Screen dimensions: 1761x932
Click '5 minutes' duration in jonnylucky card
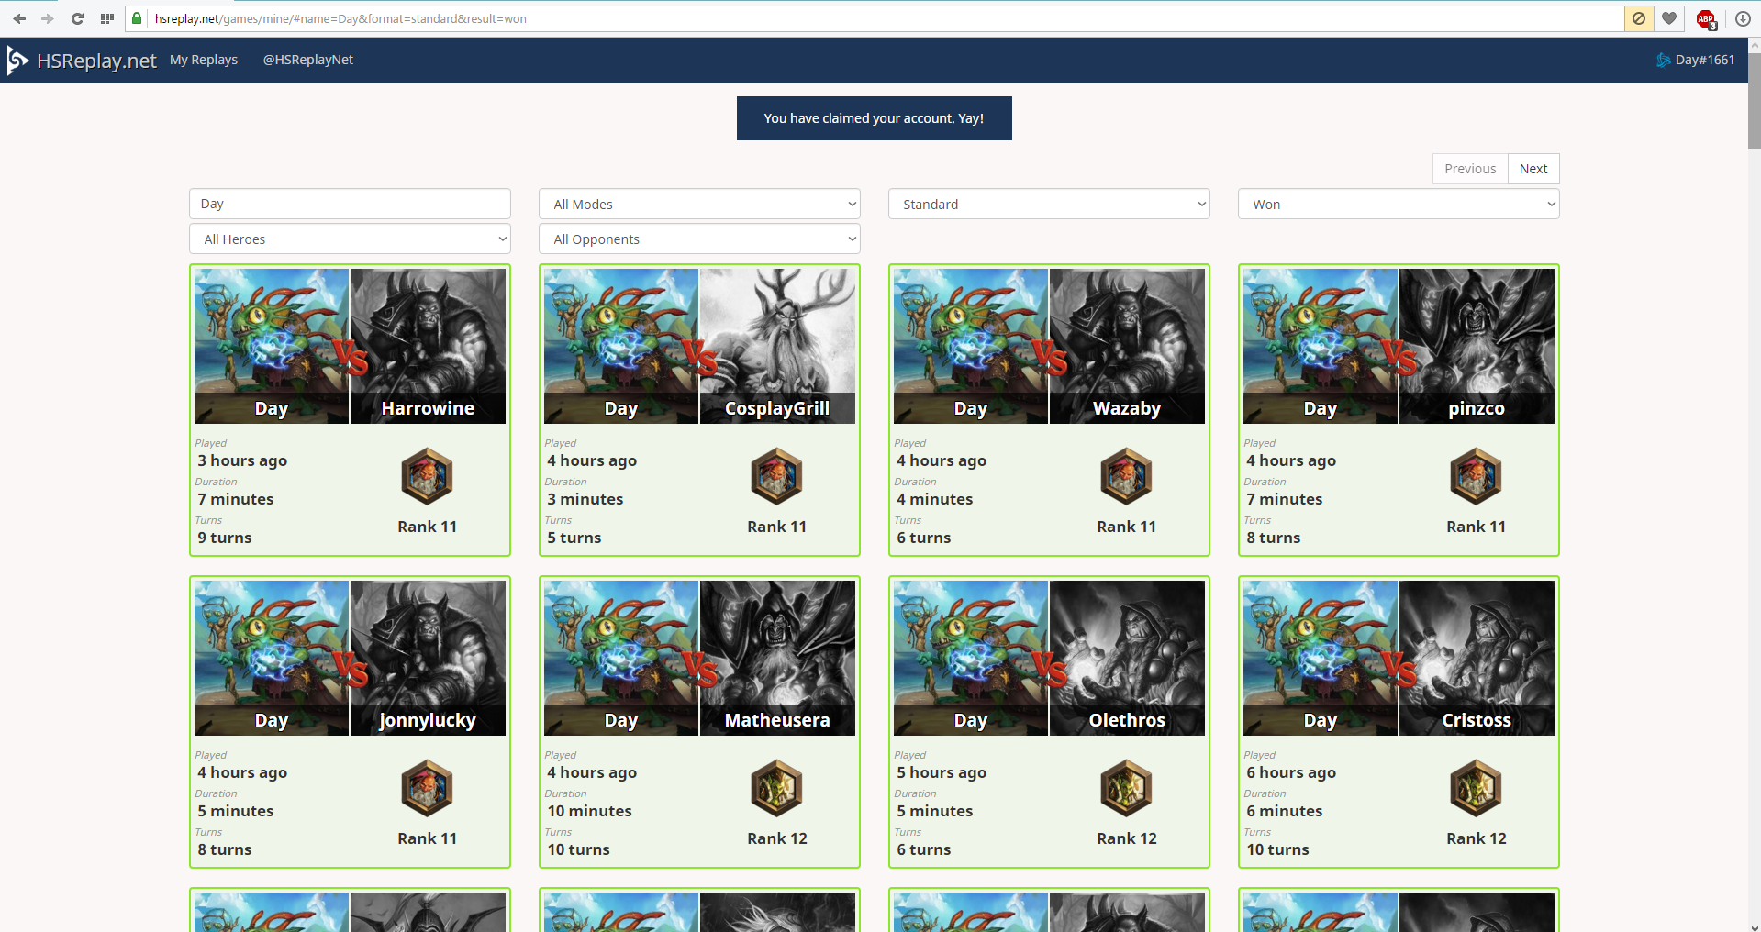click(x=235, y=811)
